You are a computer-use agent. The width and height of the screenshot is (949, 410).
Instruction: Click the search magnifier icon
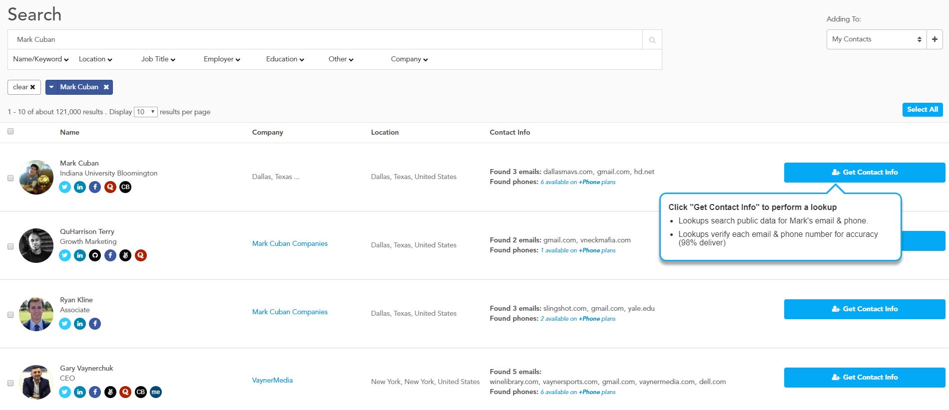coord(652,40)
